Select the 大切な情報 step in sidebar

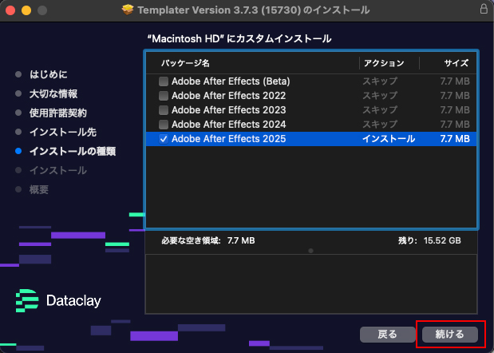pos(53,93)
